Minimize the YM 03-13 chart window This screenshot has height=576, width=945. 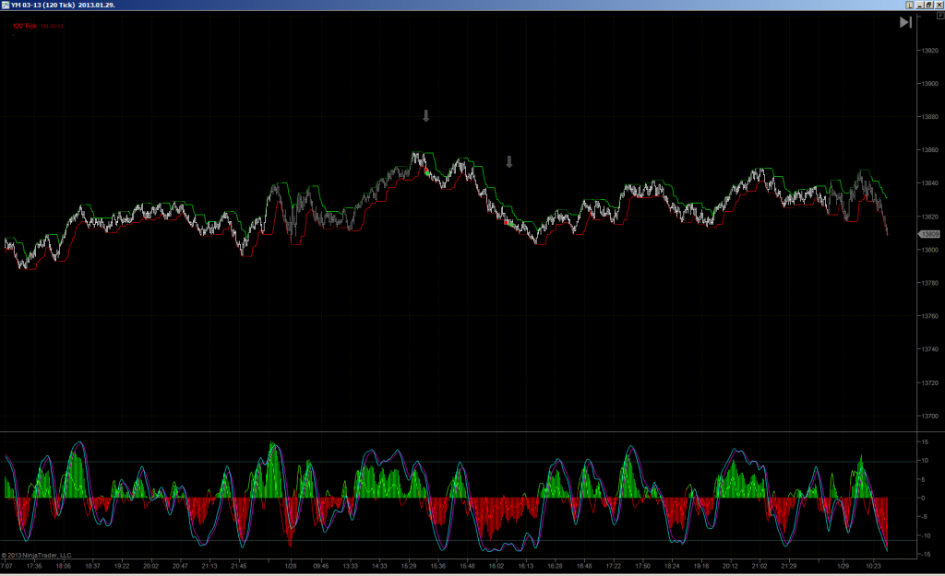[x=920, y=5]
